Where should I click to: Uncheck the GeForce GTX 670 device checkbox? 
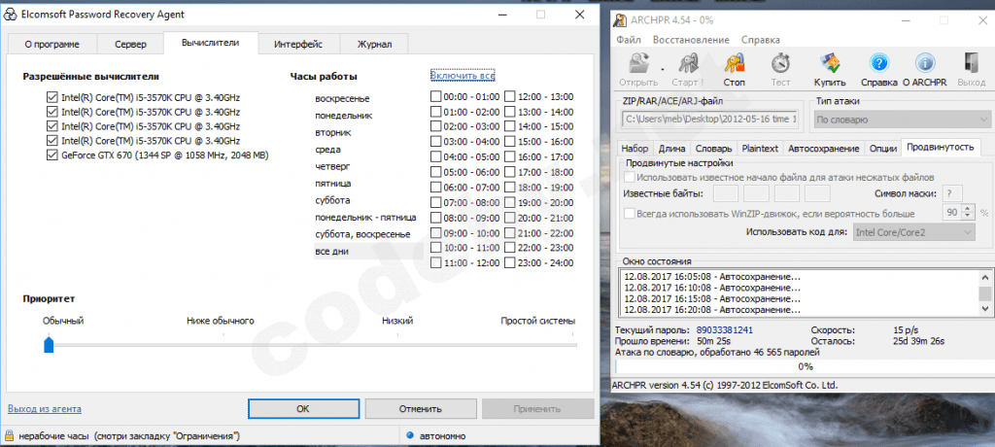52,155
